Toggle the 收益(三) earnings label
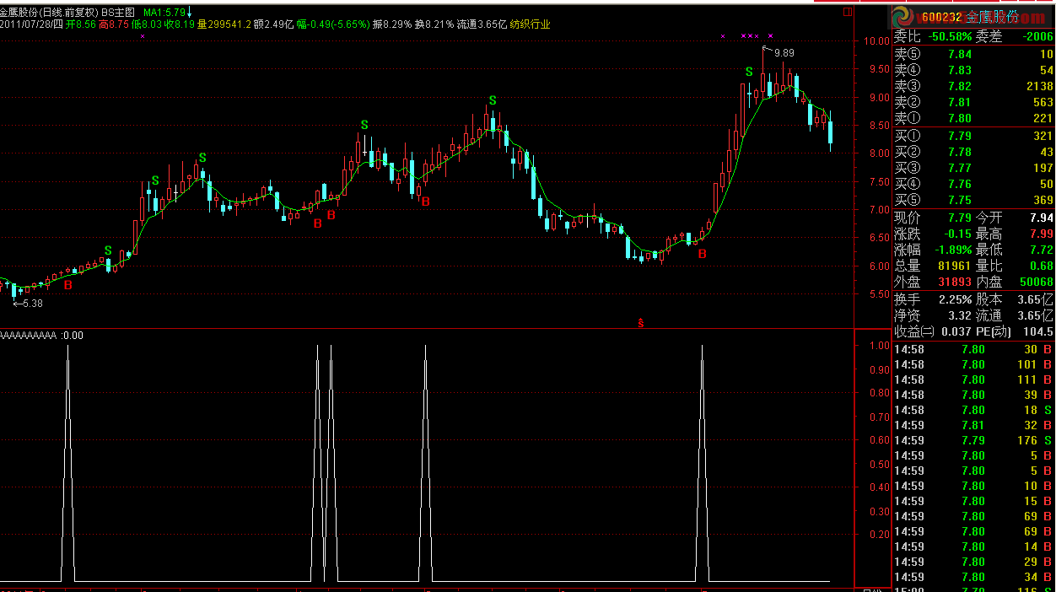The image size is (1056, 592). coord(914,331)
